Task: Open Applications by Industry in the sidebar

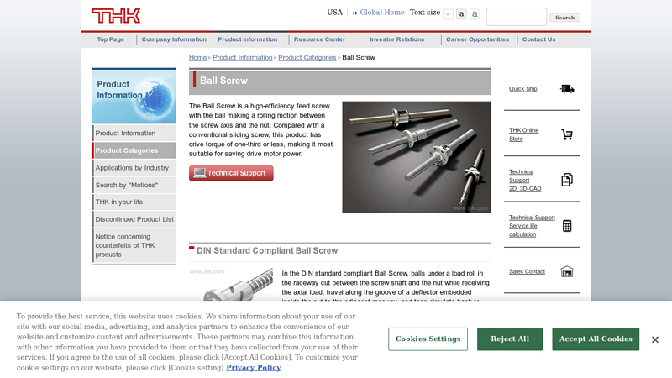Action: (134, 168)
